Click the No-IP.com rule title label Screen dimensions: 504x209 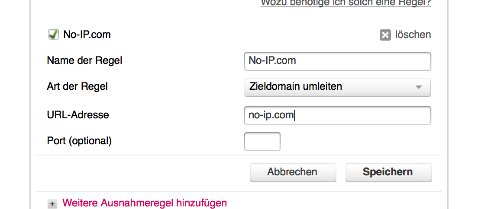click(x=87, y=35)
